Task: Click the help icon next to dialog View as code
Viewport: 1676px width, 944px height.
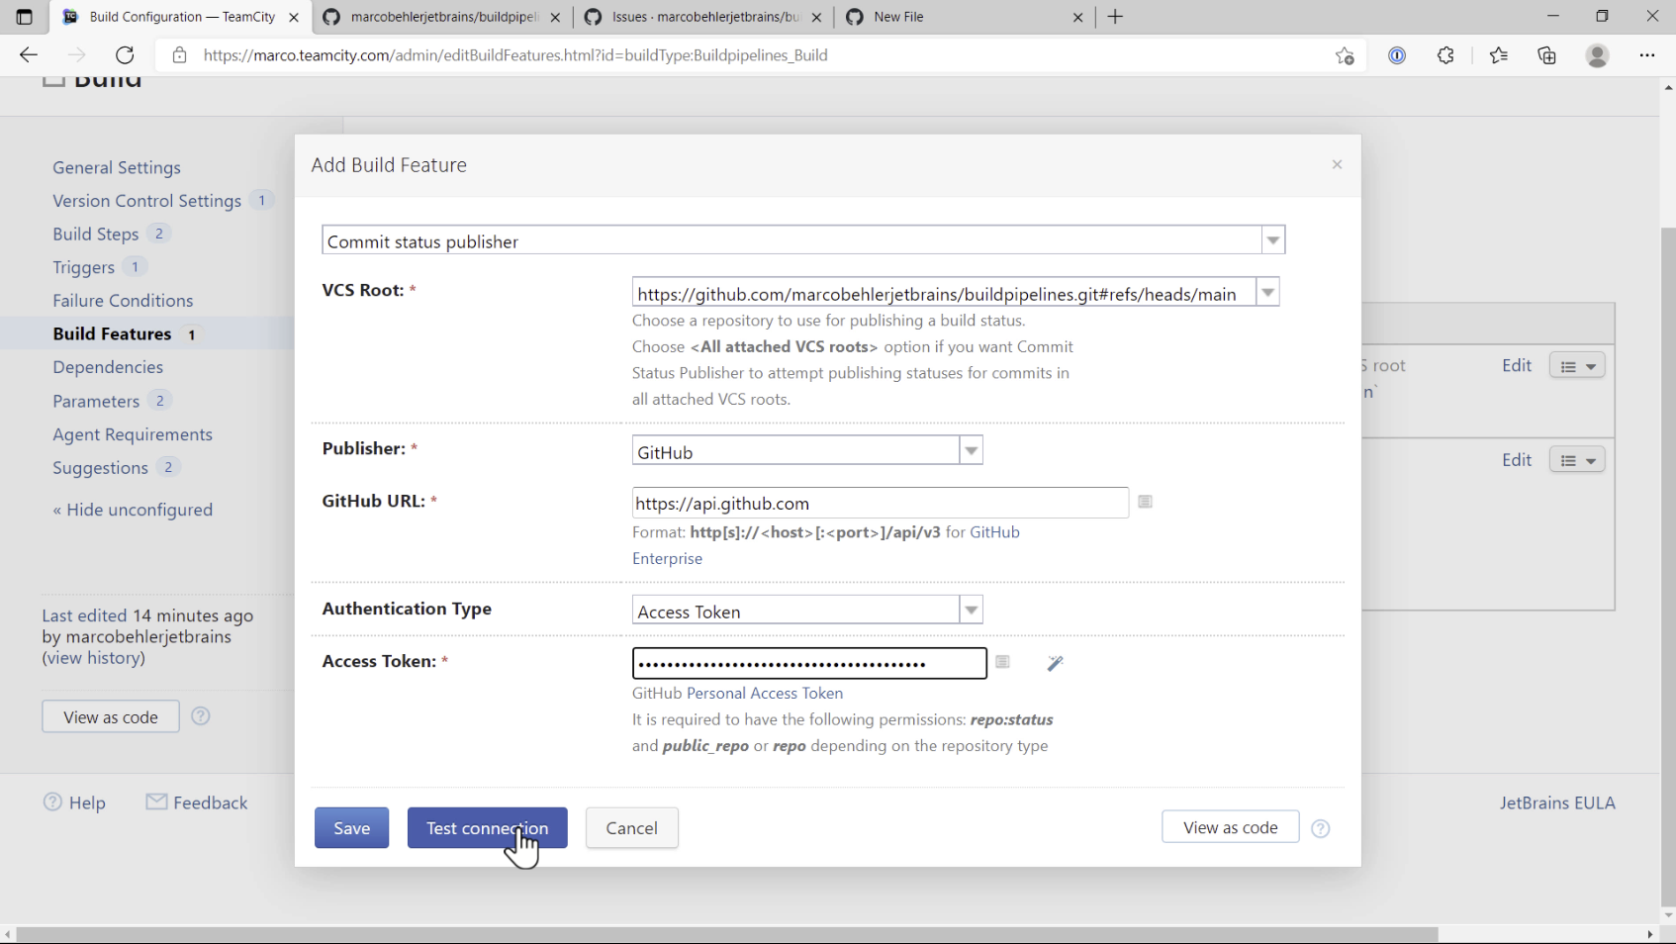Action: [1321, 828]
